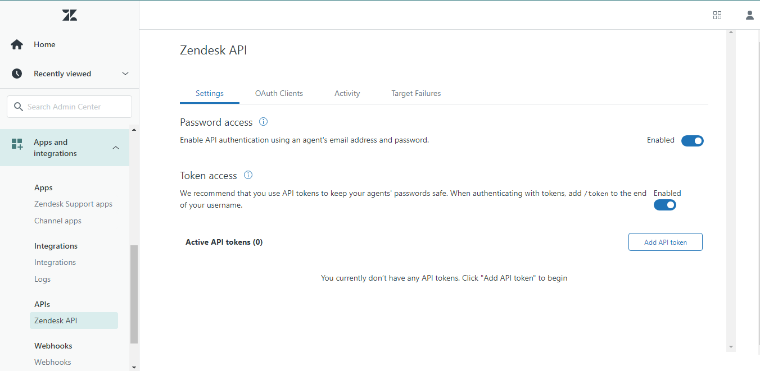Open the products grid icon top right
Image resolution: width=760 pixels, height=371 pixels.
(x=717, y=15)
